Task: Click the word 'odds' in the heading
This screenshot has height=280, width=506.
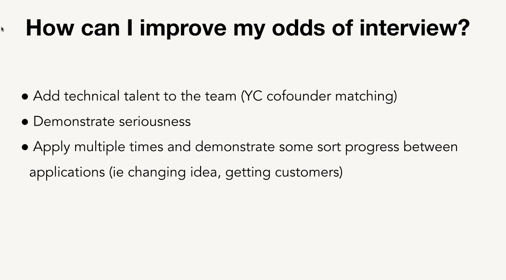Action: coord(299,27)
